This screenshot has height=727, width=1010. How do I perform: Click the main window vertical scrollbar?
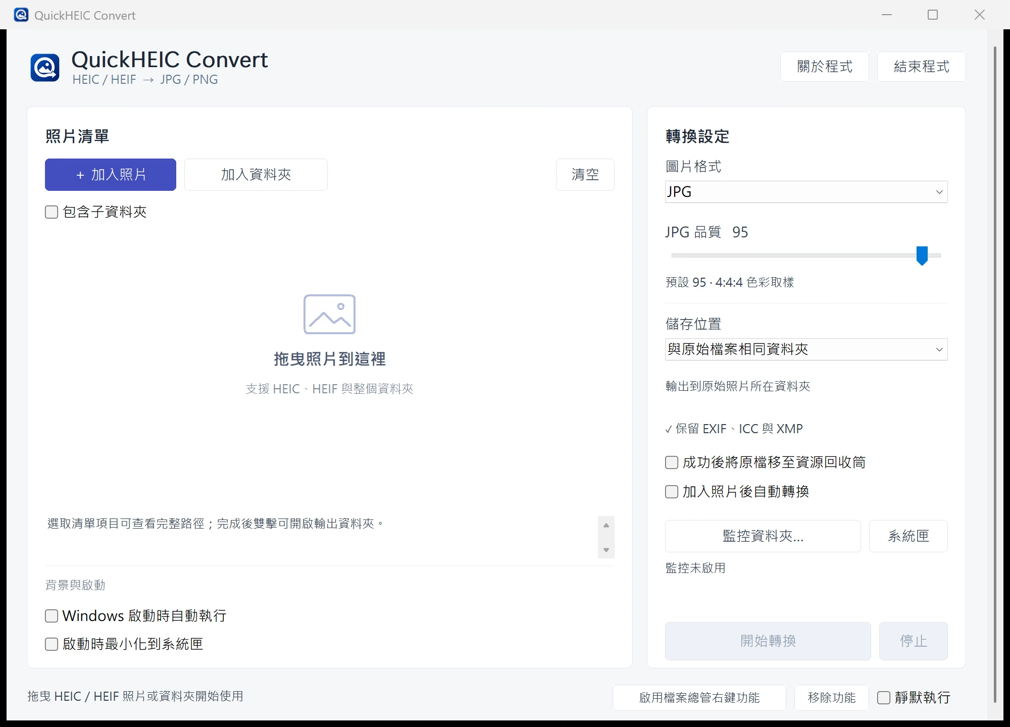995,374
